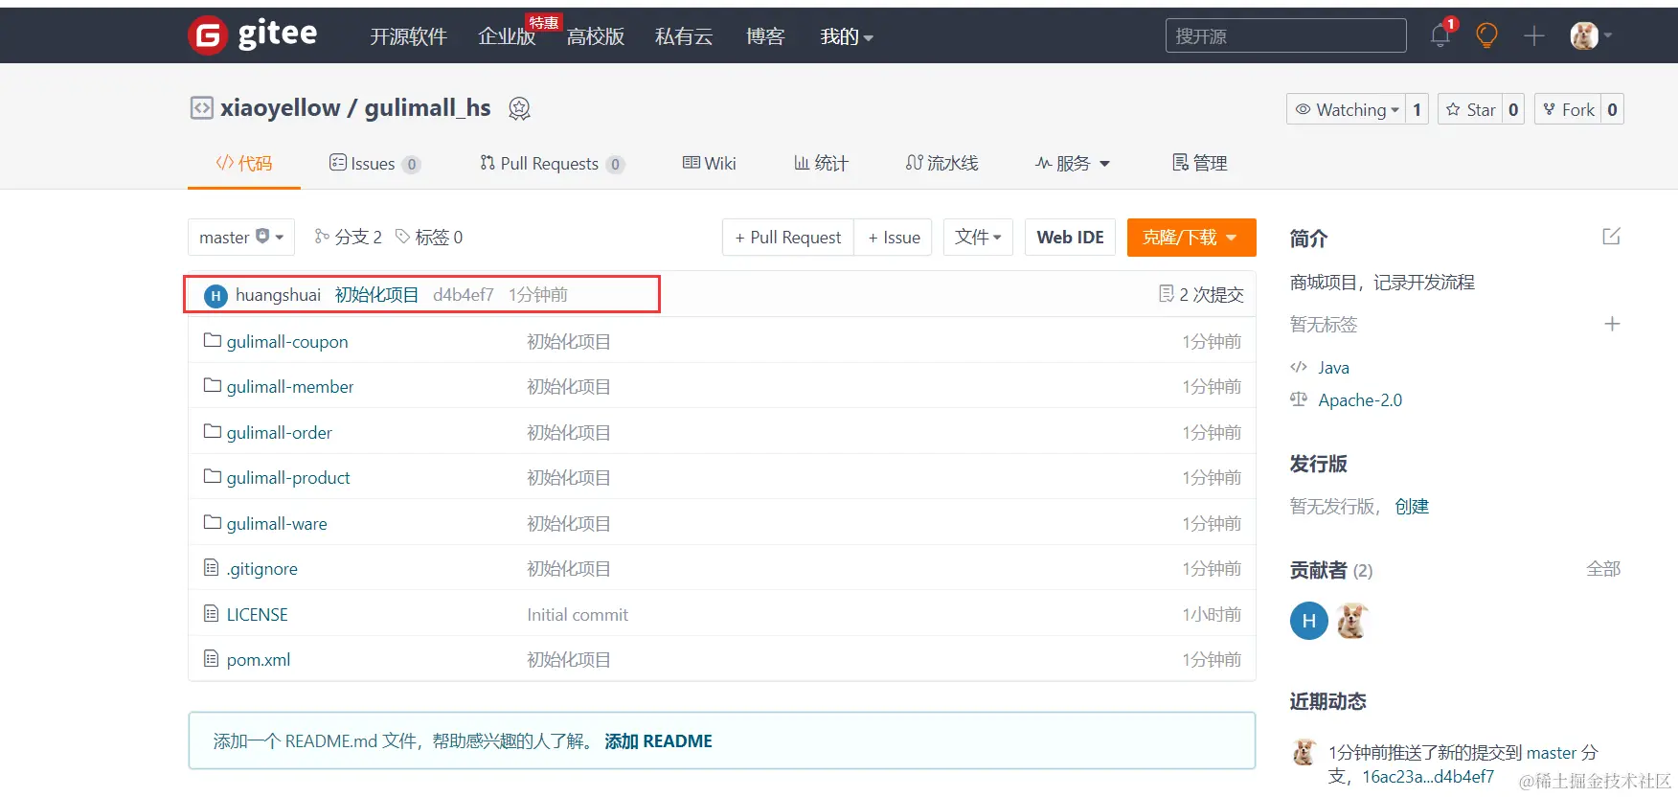Open the 16ac23a...d4b4ef7 commit range link
Screen dimensions: 1678x797
point(1428,777)
